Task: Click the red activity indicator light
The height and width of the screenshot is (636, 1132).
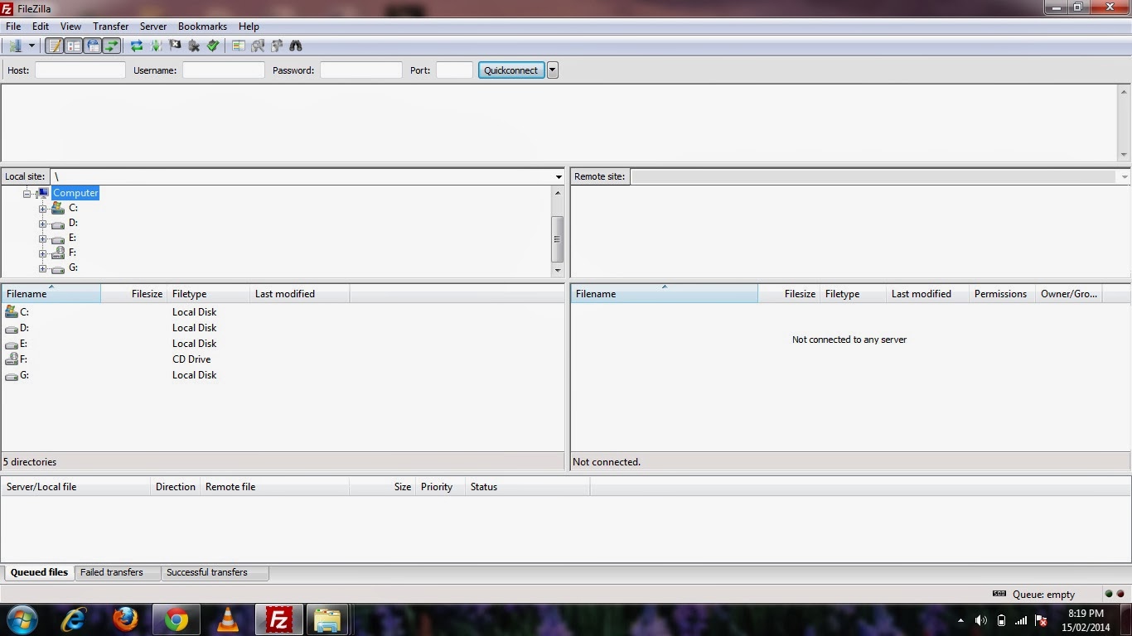Action: 1120,594
